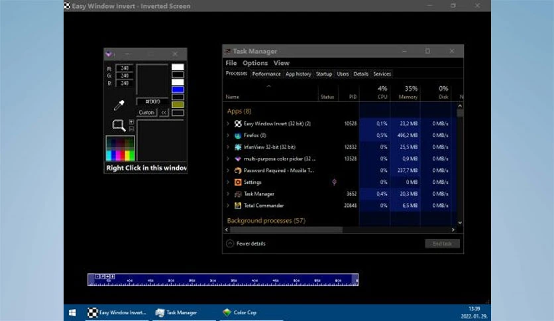Click the Password Required Thunderbird icon
Screen dimensions: 554x321
[238, 170]
